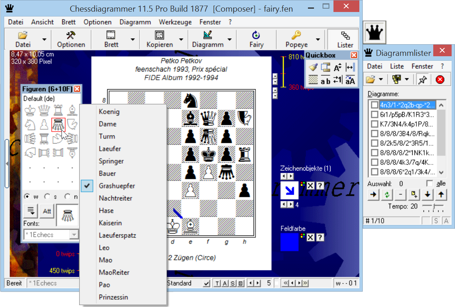Click the move down arrow in Diagrammlister
The image size is (455, 307).
pyautogui.click(x=428, y=195)
